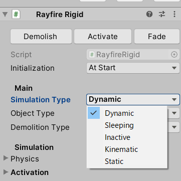Image resolution: width=181 pixels, height=181 pixels.
Task: Open Rayfire Rigid component help reference
Action: tap(149, 14)
